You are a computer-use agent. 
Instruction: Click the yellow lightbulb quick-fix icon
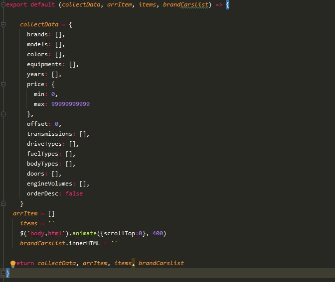[x=13, y=264]
